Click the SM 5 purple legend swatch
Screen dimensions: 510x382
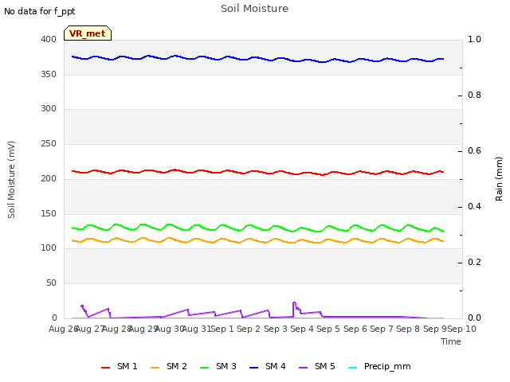pos(303,368)
